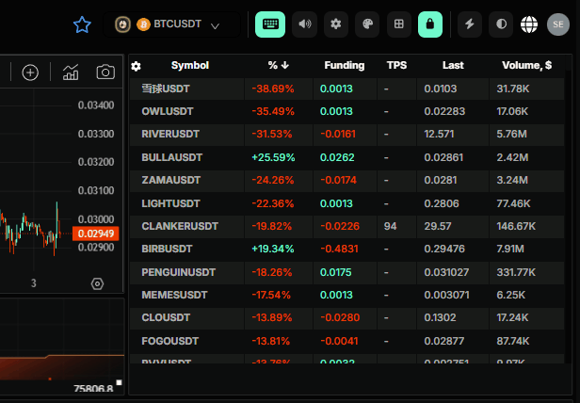Open the color palette theme icon
This screenshot has width=580, height=403.
coord(368,24)
